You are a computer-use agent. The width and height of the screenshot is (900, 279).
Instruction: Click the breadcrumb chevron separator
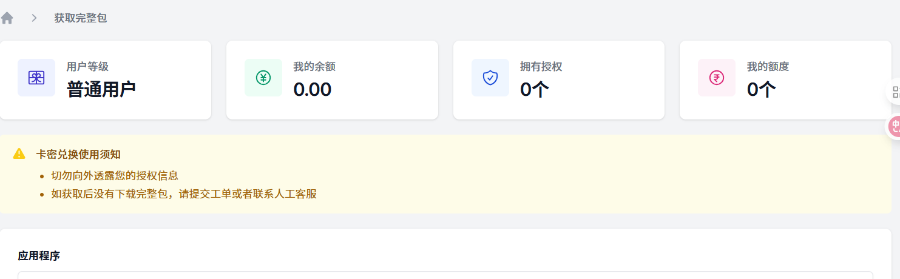coord(34,18)
